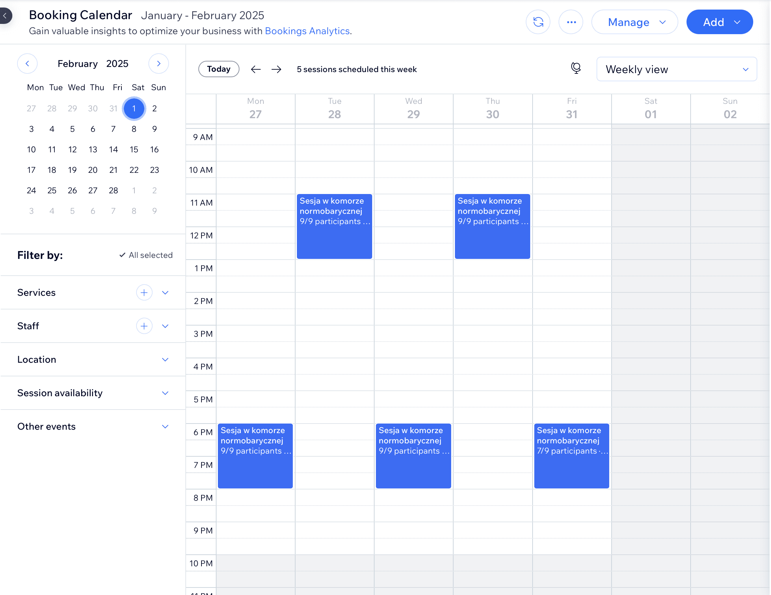This screenshot has width=771, height=595.
Task: Open Friday 6 PM session with 7/9 participants
Action: tap(571, 455)
